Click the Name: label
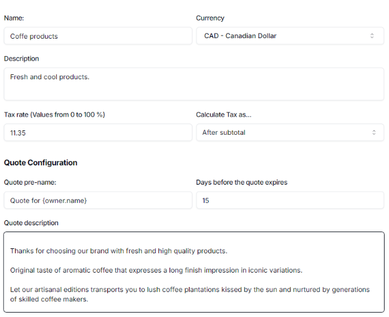The width and height of the screenshot is (389, 317). coord(14,18)
